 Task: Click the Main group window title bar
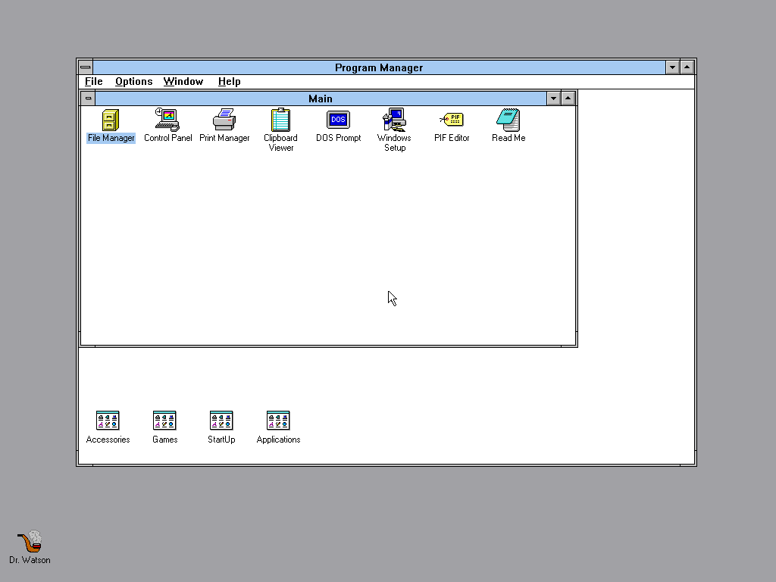click(320, 99)
